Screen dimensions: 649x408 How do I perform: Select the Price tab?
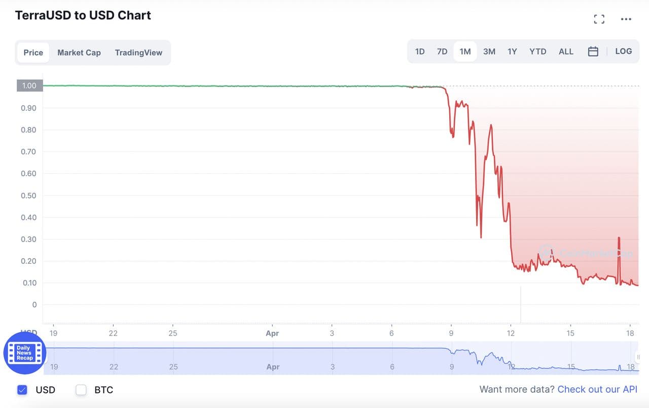33,53
